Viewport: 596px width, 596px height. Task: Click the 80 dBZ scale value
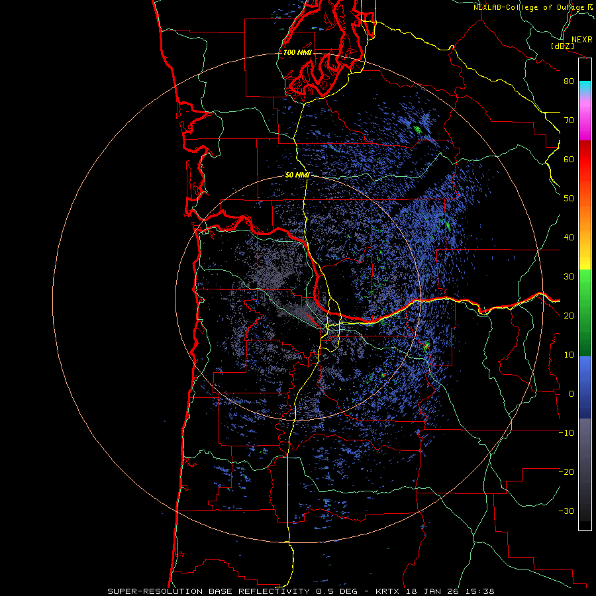tap(569, 81)
